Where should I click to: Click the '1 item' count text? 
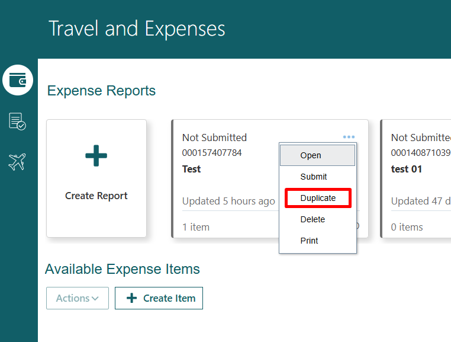click(x=195, y=227)
